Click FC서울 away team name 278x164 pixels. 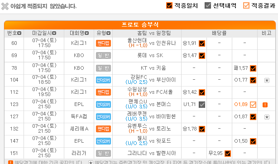click(x=164, y=92)
